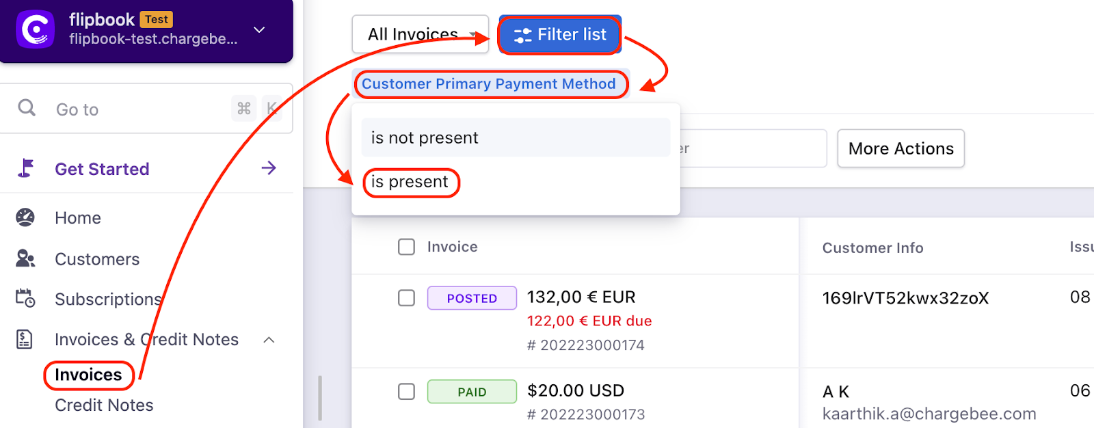Click the Get Started arrow icon

(x=269, y=168)
